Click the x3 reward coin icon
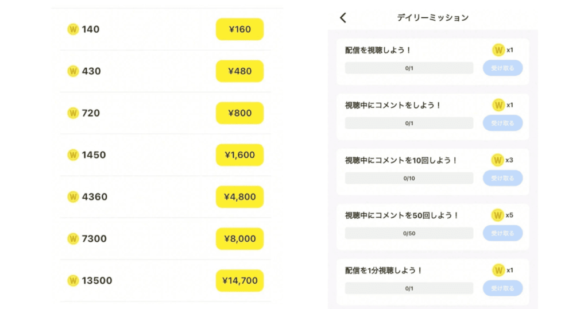Screen dimensions: 588x309 click(498, 160)
